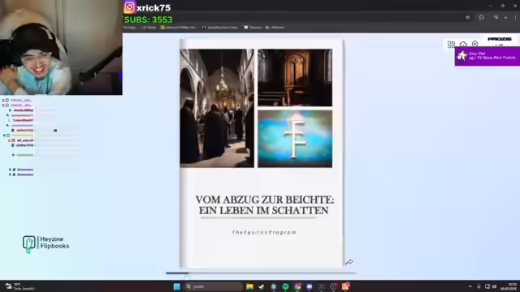Click the share arrow below the page
The height and width of the screenshot is (292, 520).
click(349, 262)
